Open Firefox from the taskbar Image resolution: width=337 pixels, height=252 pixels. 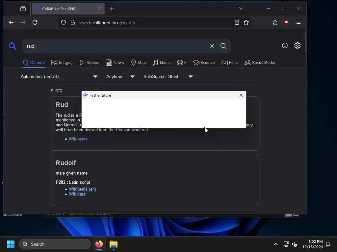tap(99, 244)
